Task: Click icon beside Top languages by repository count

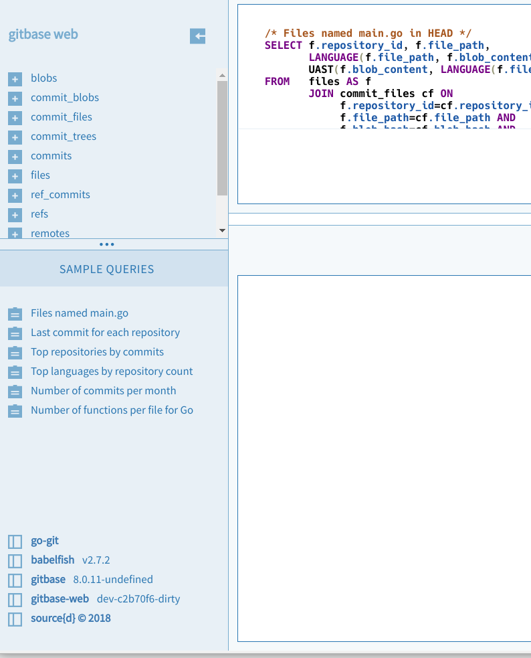Action: click(15, 372)
